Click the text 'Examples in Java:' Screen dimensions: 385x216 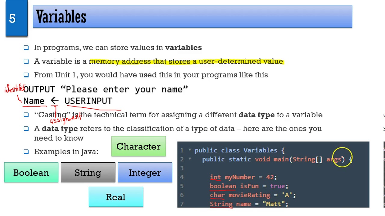tap(66, 151)
